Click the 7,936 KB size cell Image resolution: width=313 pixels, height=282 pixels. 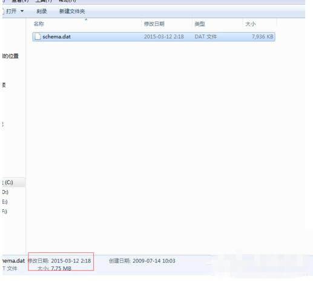[262, 37]
